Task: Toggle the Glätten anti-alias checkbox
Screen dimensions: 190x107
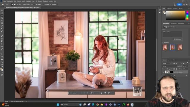Action: tap(37, 4)
